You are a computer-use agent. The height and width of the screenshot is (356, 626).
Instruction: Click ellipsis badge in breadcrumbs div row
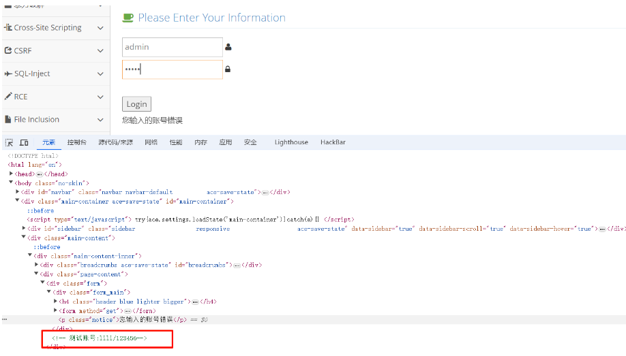(x=237, y=265)
